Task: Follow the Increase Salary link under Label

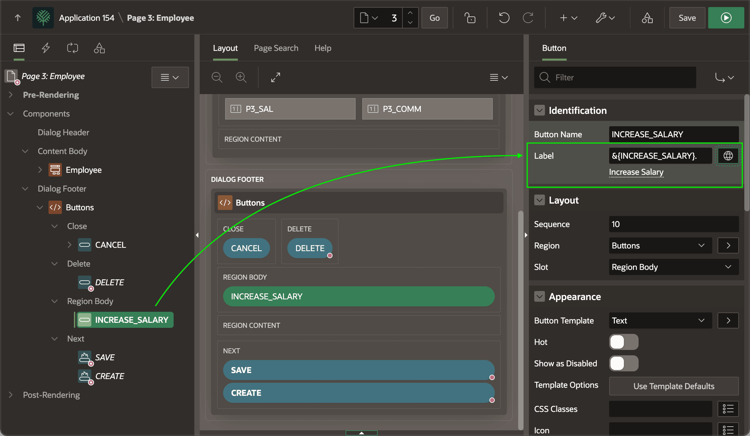Action: pyautogui.click(x=636, y=172)
